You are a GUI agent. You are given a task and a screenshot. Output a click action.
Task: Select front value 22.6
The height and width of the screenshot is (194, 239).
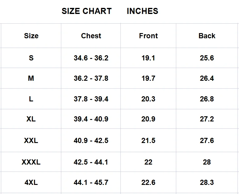[148, 182]
